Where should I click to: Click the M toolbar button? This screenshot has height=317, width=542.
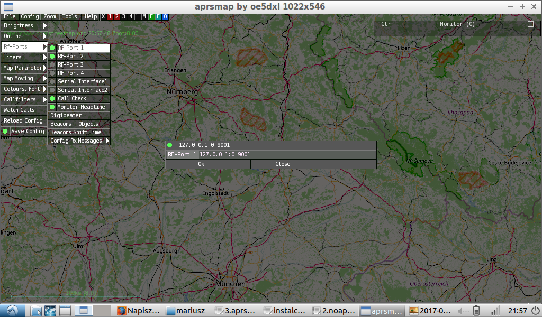click(144, 16)
